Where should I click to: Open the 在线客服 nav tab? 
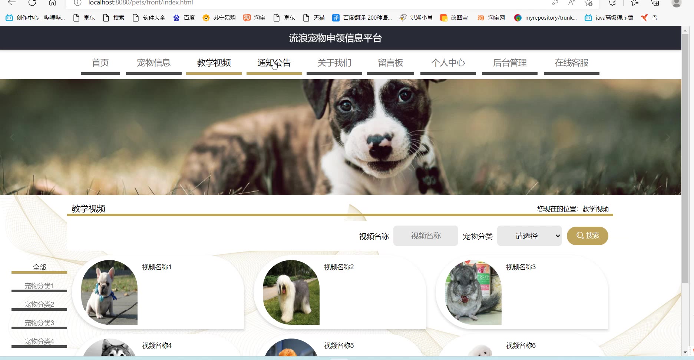tap(572, 63)
